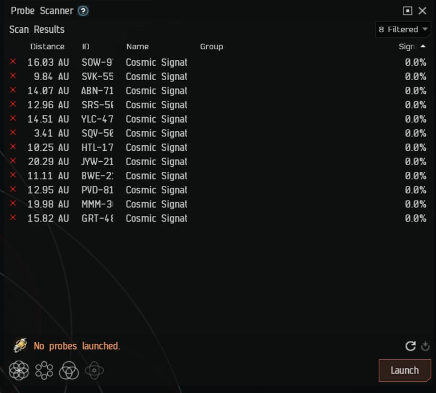Open the Probe Scanner help icon
The width and height of the screenshot is (436, 393).
point(83,11)
